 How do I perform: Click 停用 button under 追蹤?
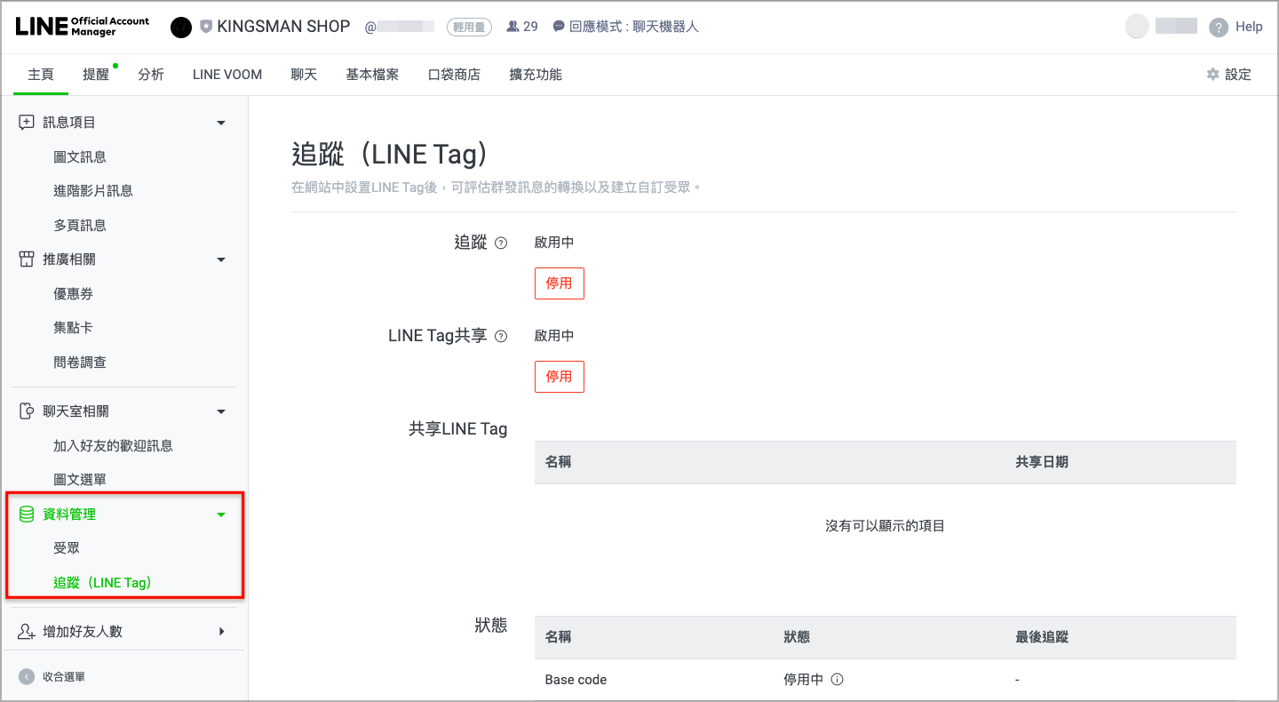(x=560, y=283)
